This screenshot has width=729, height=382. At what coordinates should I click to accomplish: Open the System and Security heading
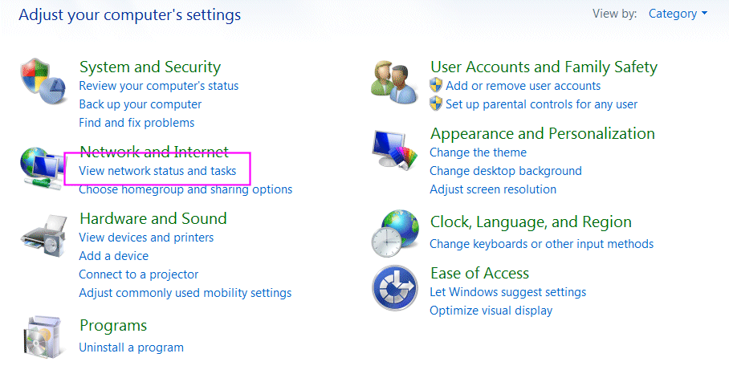click(149, 67)
